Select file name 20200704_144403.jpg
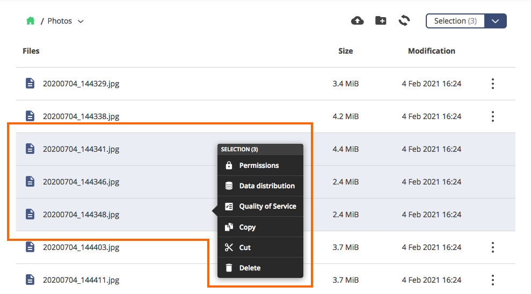 pos(81,247)
